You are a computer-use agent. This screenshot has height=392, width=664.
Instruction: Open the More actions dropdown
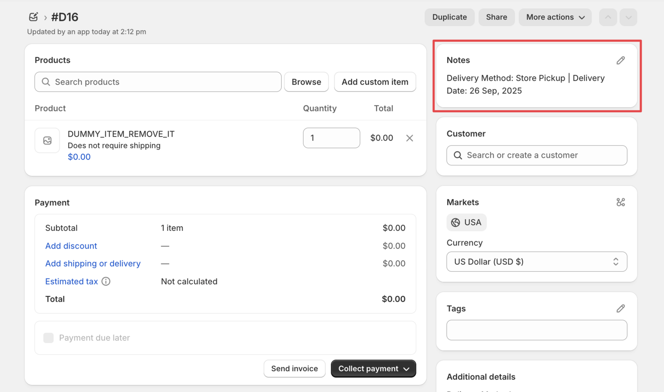click(x=555, y=17)
